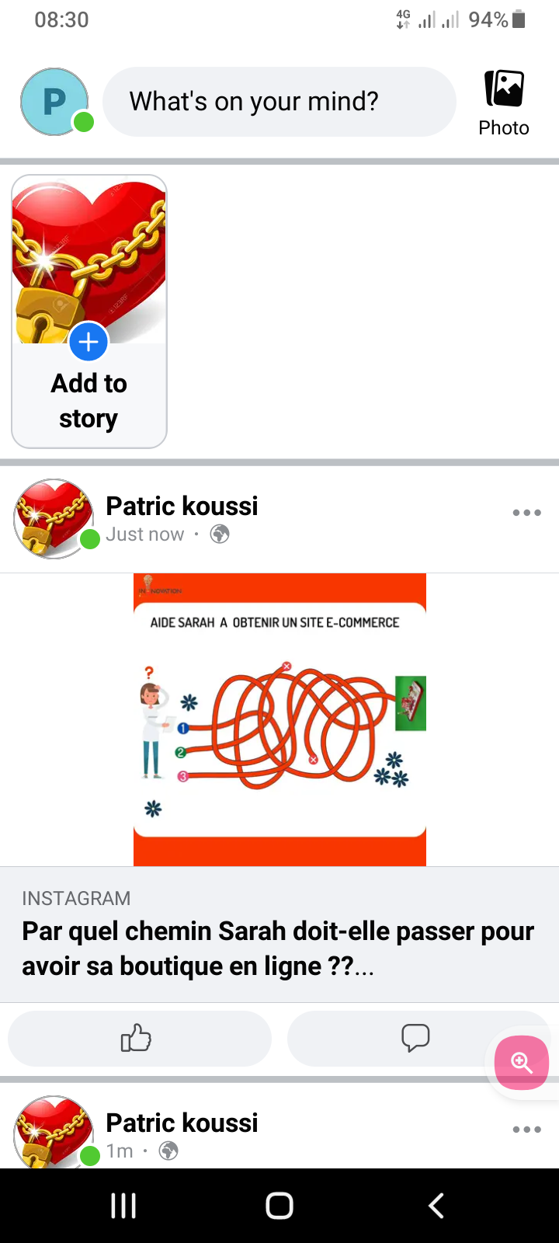Screen dimensions: 559x1243
Task: Tap the Photo gallery icon
Action: pos(504,89)
